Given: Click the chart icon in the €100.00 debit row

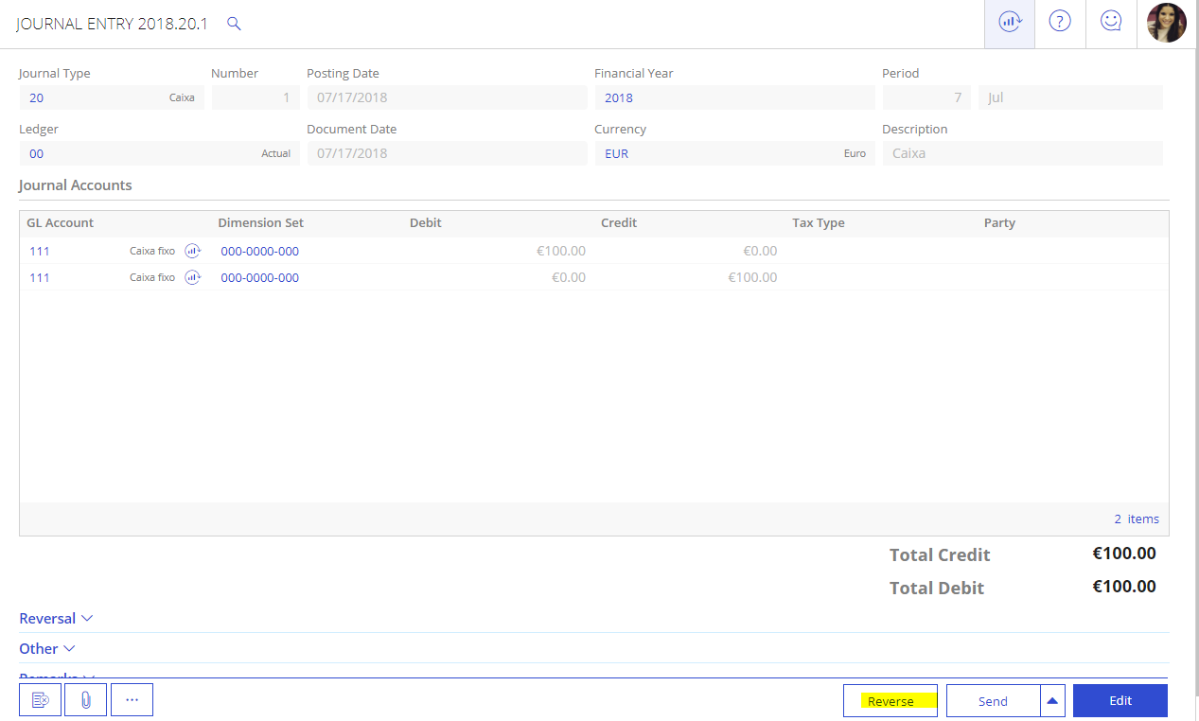Looking at the screenshot, I should click(x=193, y=251).
